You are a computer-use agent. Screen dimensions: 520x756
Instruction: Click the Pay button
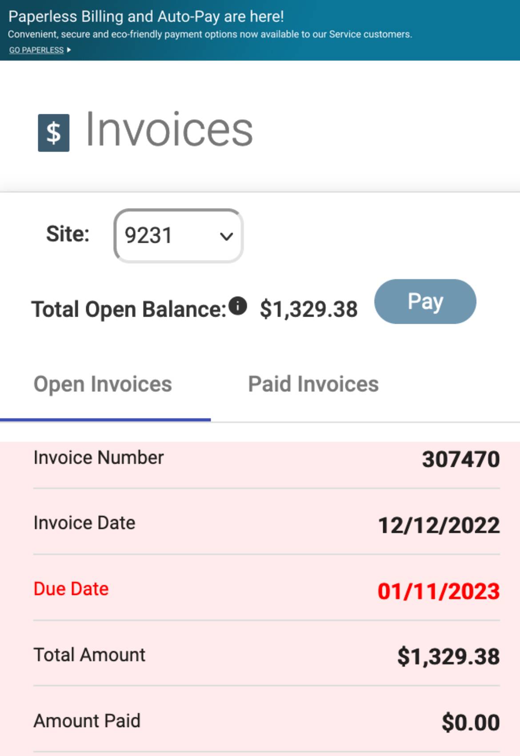tap(425, 302)
